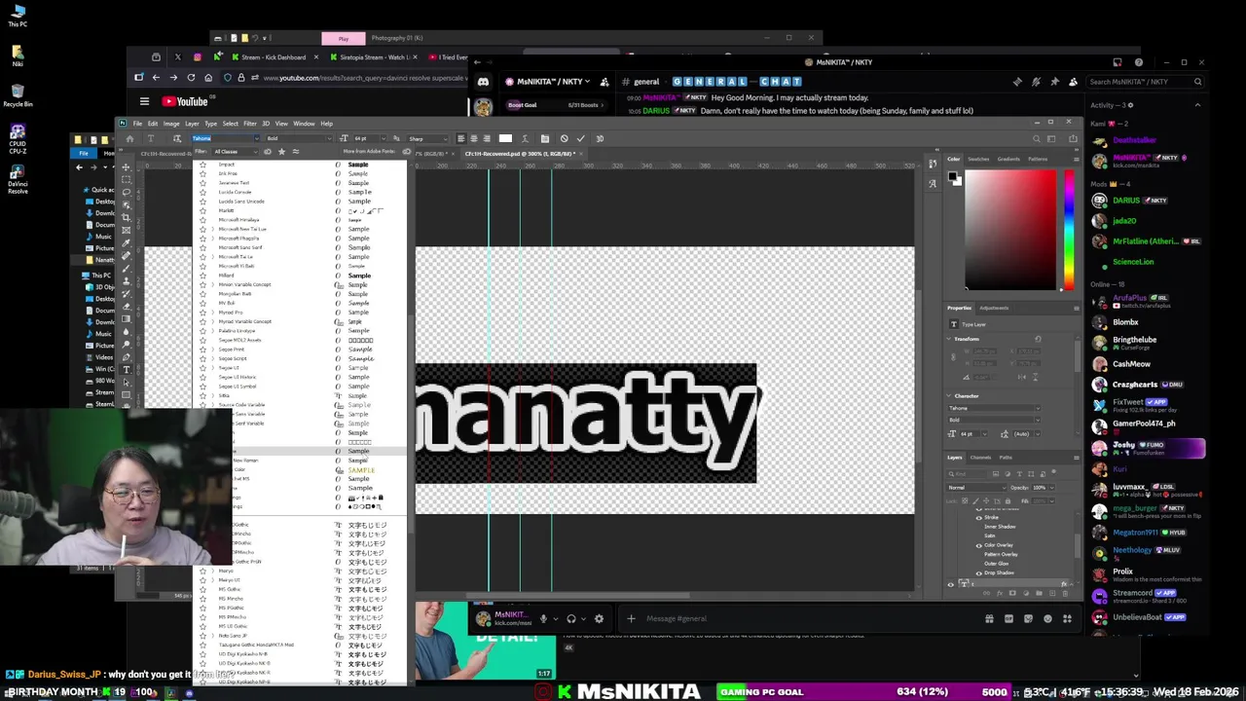Click the Home icon in options bar
The width and height of the screenshot is (1246, 701).
(129, 138)
